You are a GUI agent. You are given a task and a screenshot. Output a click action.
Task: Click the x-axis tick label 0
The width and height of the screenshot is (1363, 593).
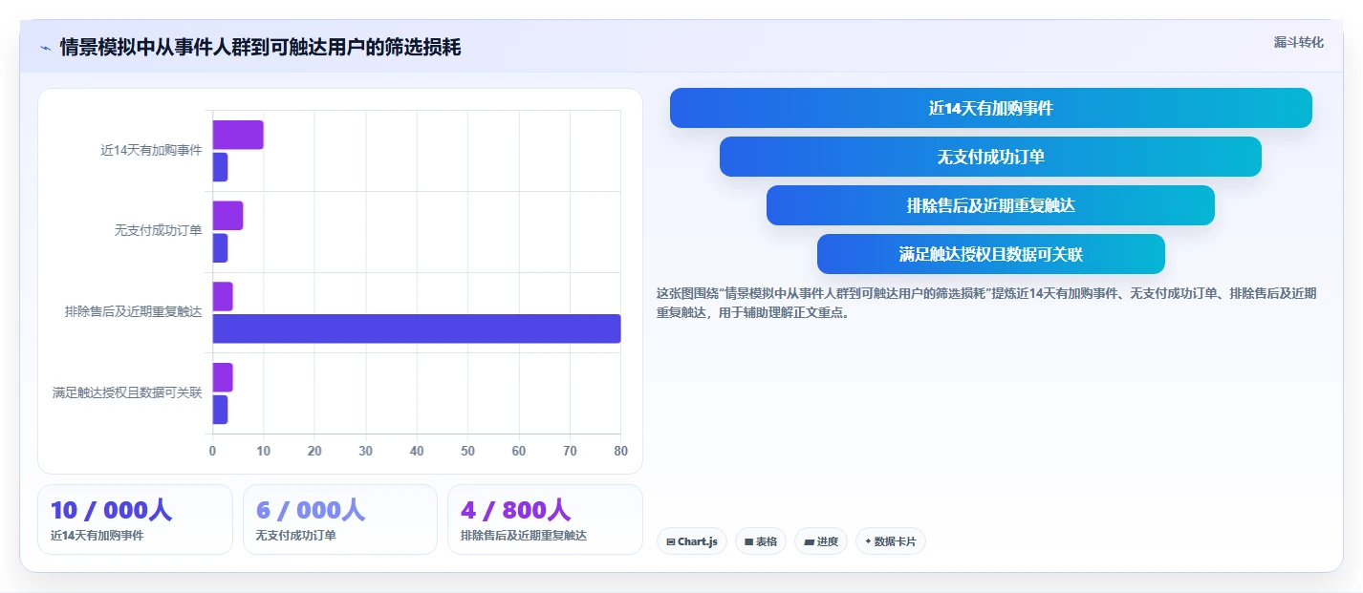pyautogui.click(x=212, y=451)
